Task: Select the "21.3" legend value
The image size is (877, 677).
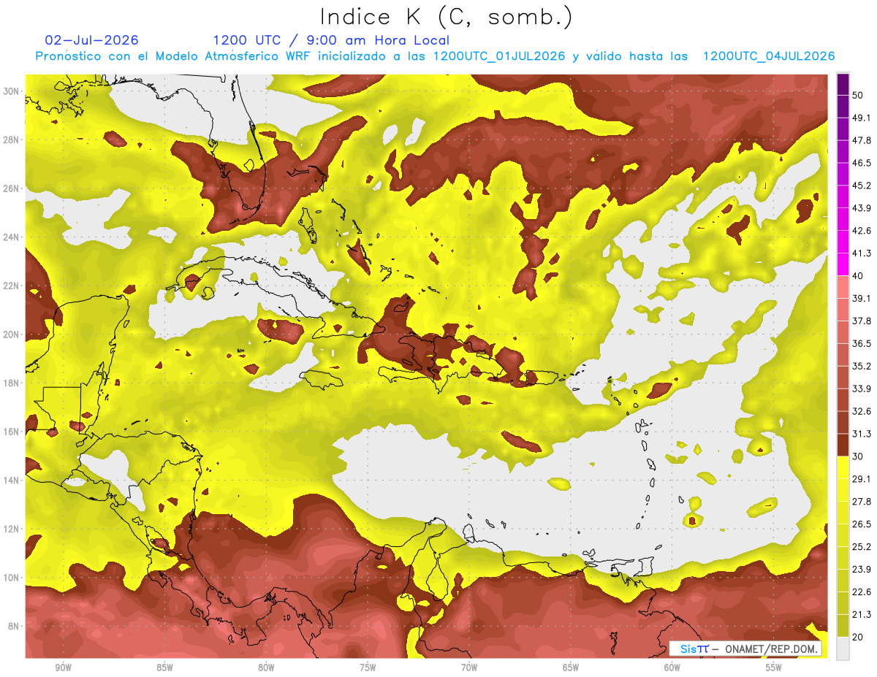Action: 862,614
